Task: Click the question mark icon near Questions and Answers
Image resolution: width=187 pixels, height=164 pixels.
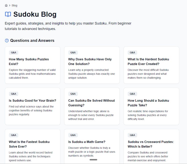Action: point(7,40)
